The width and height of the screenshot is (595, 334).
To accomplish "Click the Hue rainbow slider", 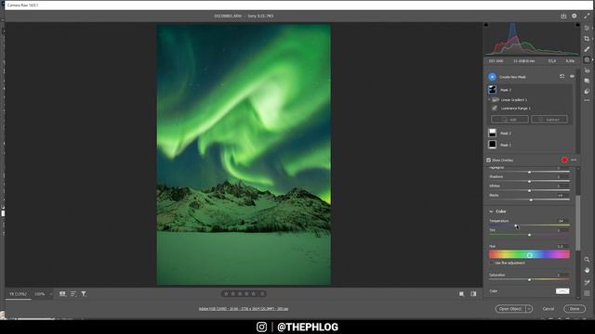I will 529,255.
